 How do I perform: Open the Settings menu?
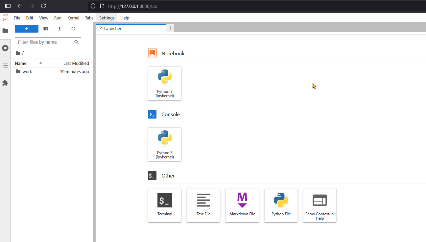coord(106,18)
